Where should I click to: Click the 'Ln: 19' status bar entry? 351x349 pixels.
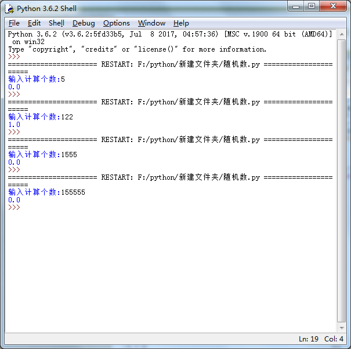click(309, 339)
